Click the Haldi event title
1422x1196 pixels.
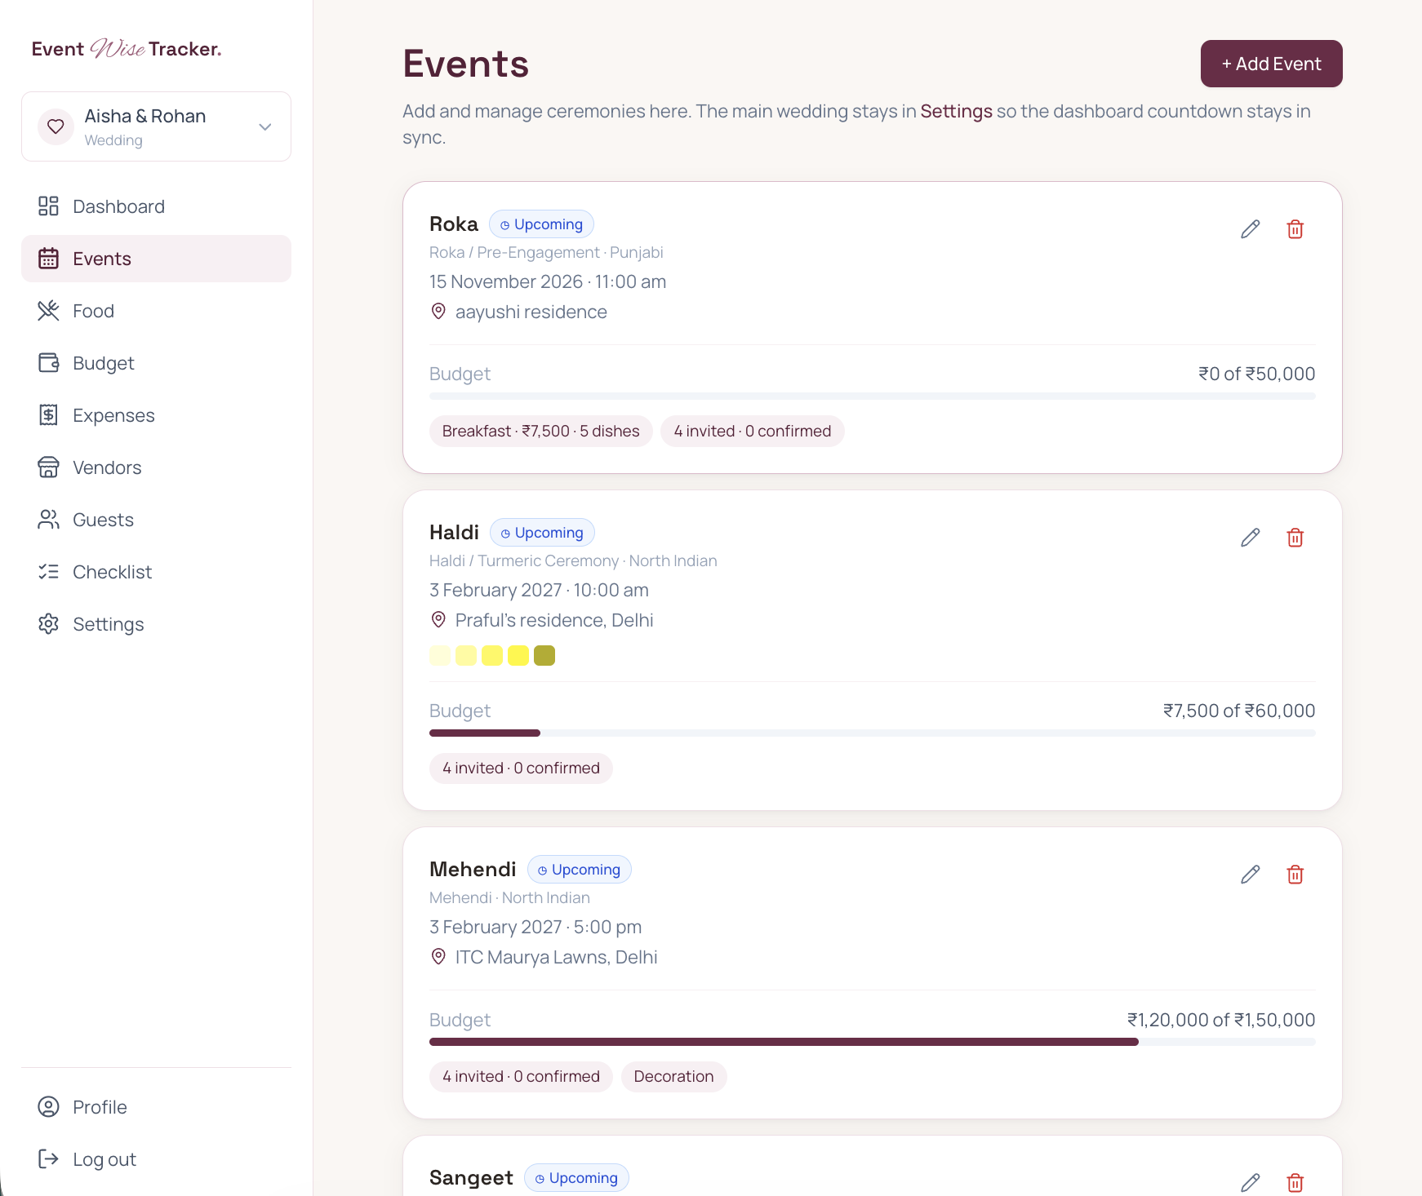coord(454,533)
